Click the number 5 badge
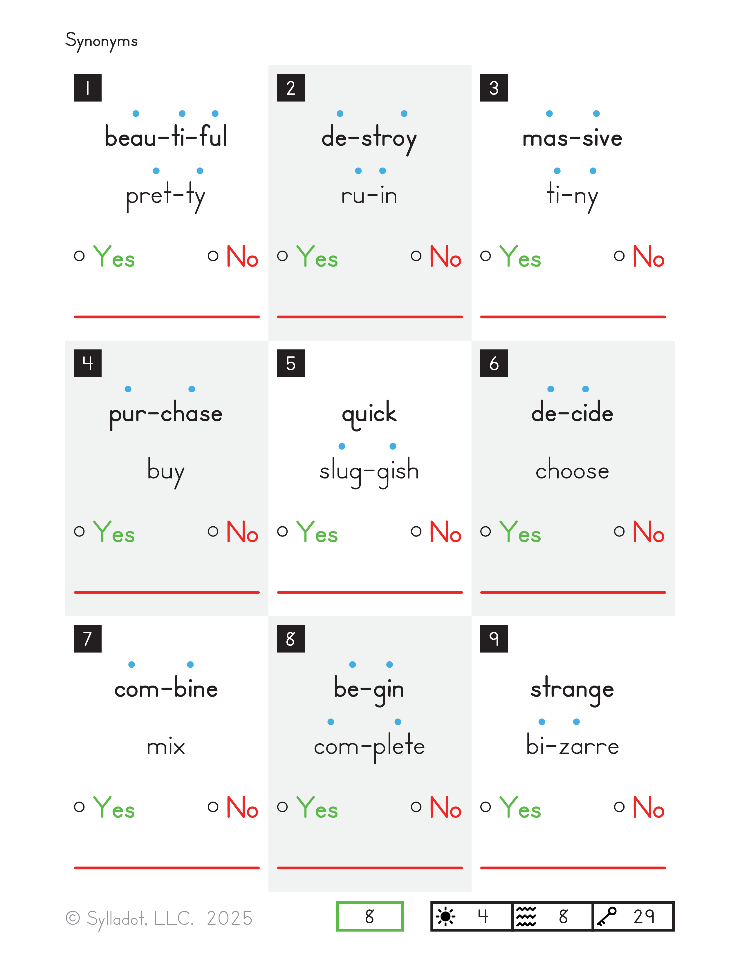 click(291, 363)
